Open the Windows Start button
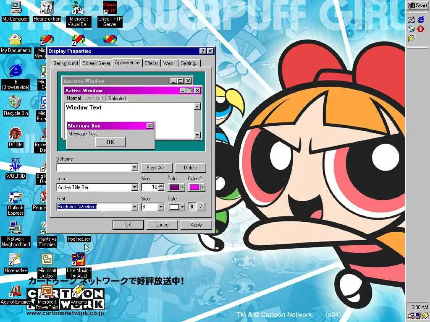 pyautogui.click(x=418, y=5)
